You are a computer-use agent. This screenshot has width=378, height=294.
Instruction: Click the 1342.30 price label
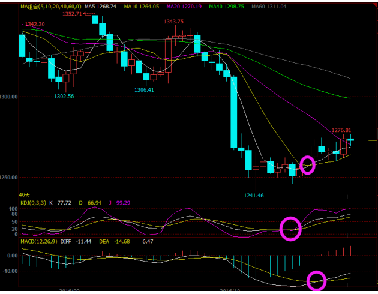(35, 25)
